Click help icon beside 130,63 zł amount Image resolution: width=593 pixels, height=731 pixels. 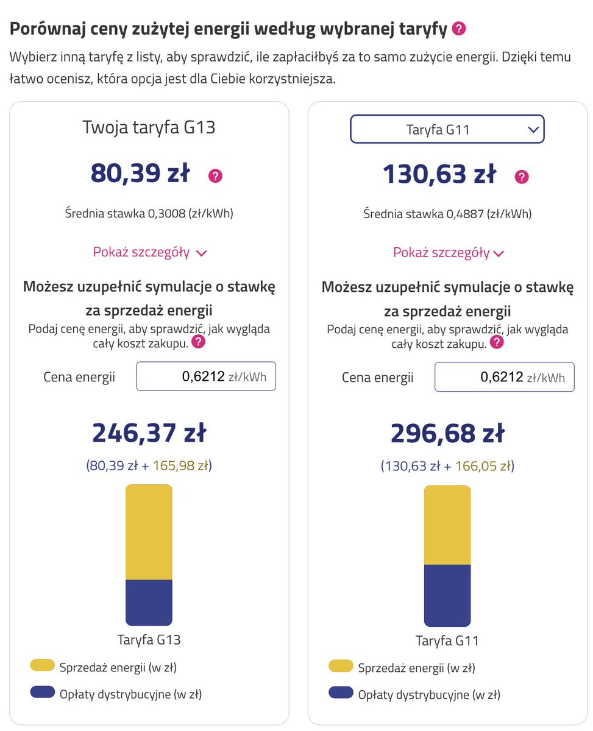(x=522, y=177)
